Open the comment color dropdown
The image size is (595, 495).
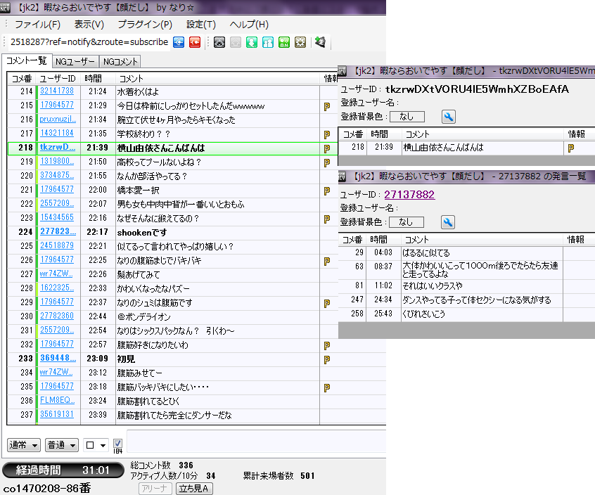[x=95, y=445]
